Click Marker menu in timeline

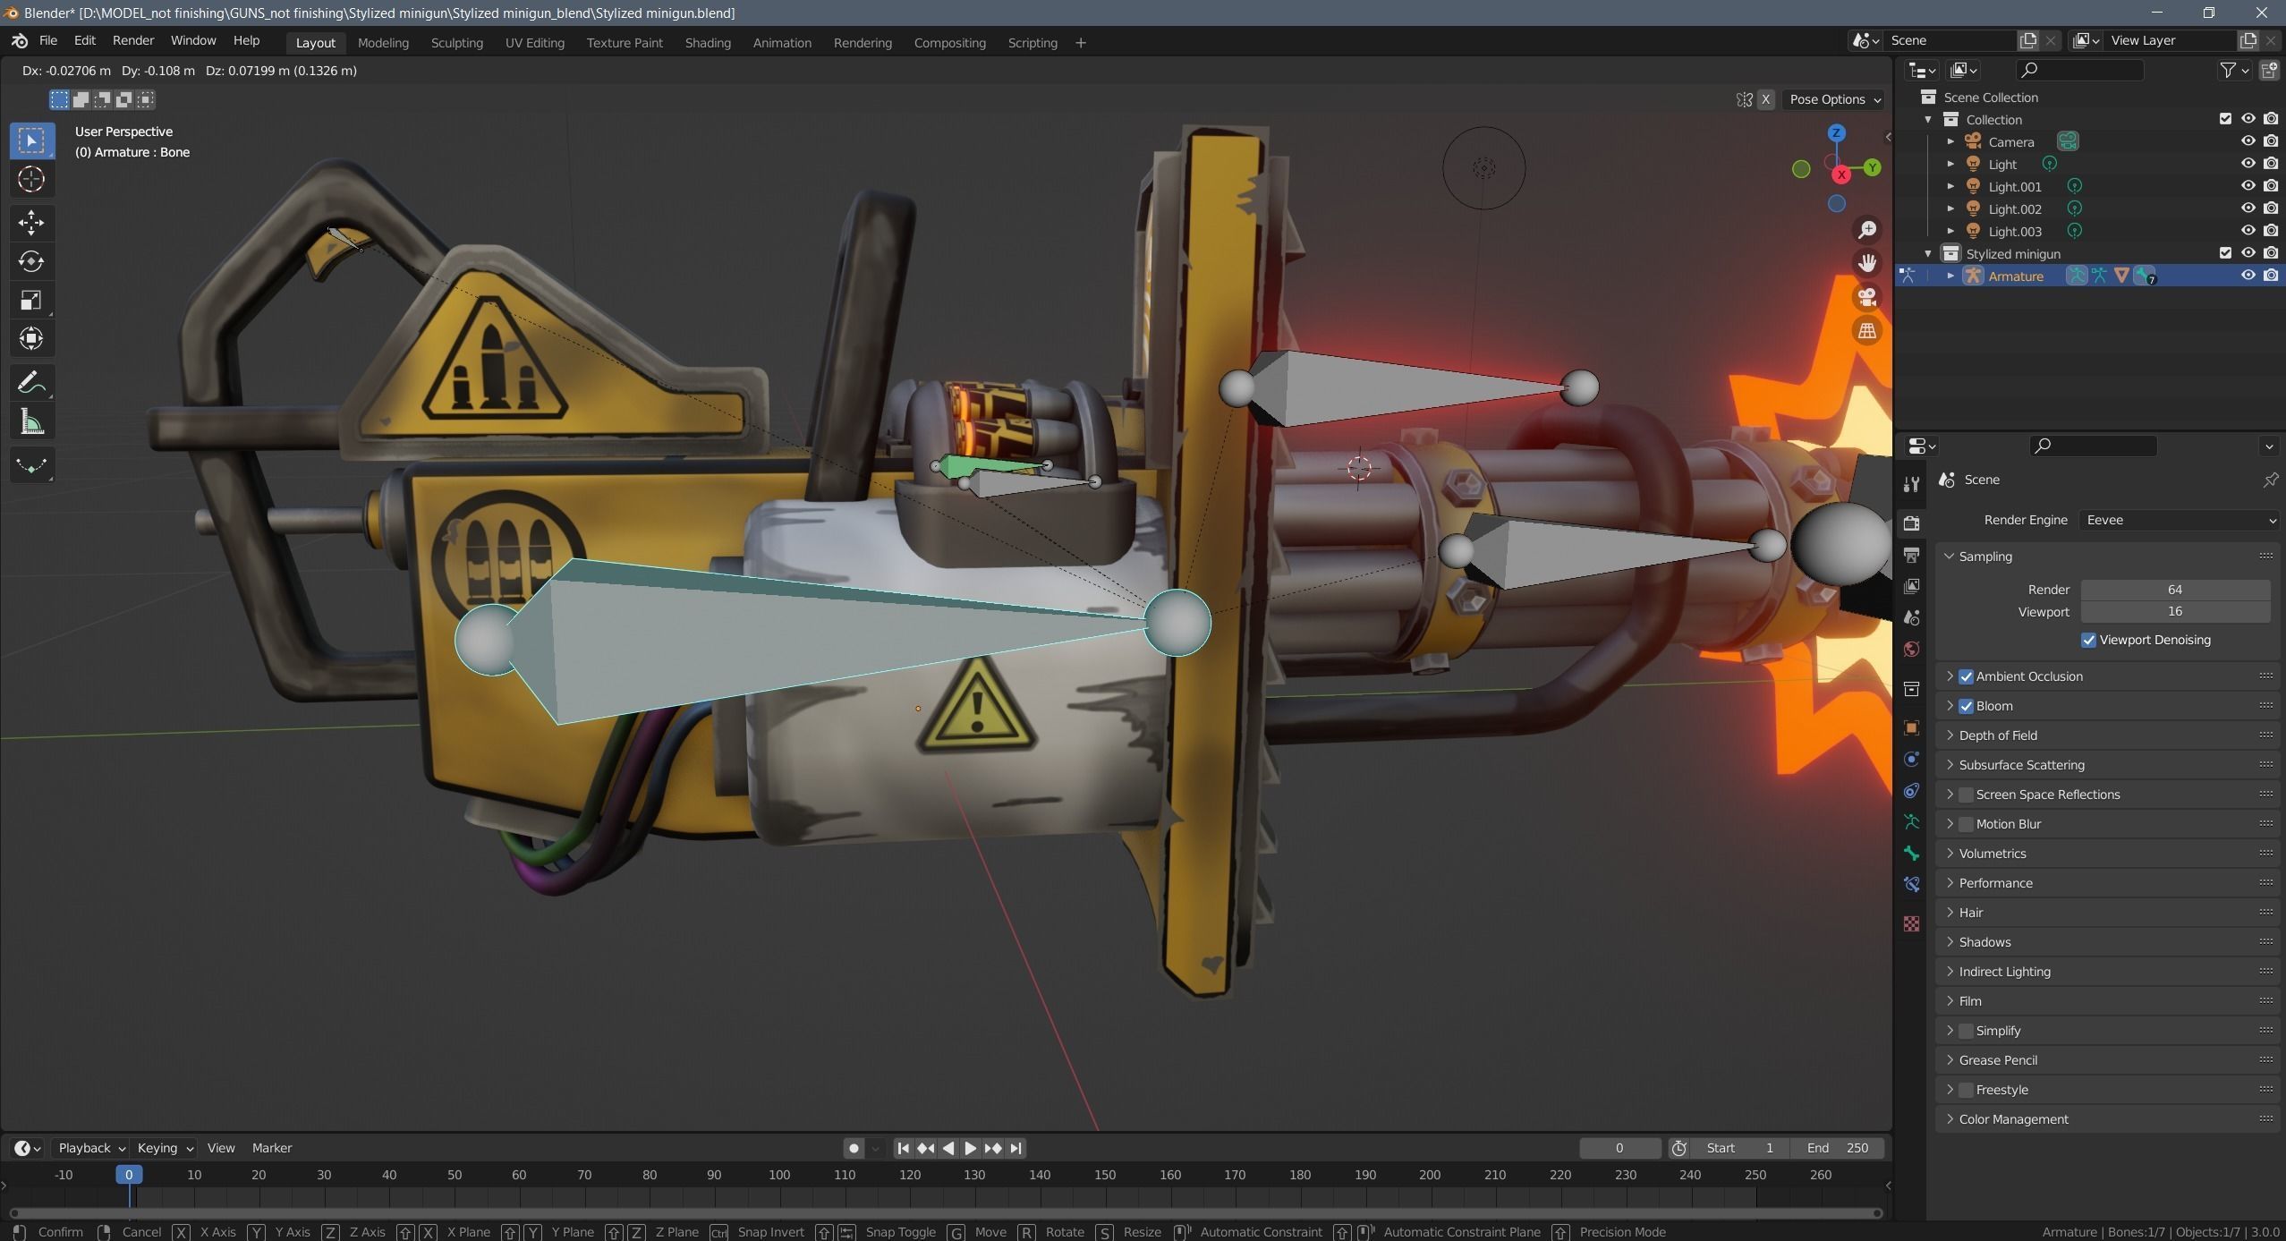[x=272, y=1148]
